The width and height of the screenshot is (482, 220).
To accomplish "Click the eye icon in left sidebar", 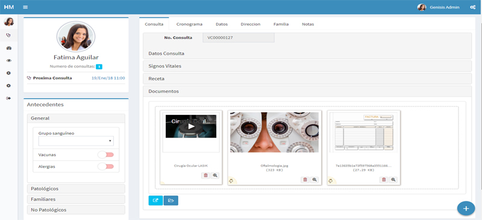I will pyautogui.click(x=8, y=61).
